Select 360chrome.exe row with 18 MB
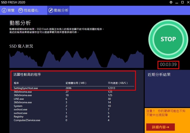190x133 pixels. tap(74, 95)
